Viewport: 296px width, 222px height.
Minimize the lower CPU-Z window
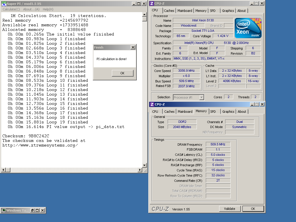252,104
